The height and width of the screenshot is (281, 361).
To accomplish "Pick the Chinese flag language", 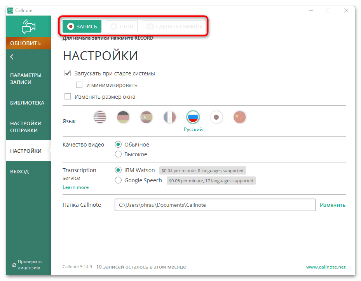I will click(x=240, y=117).
